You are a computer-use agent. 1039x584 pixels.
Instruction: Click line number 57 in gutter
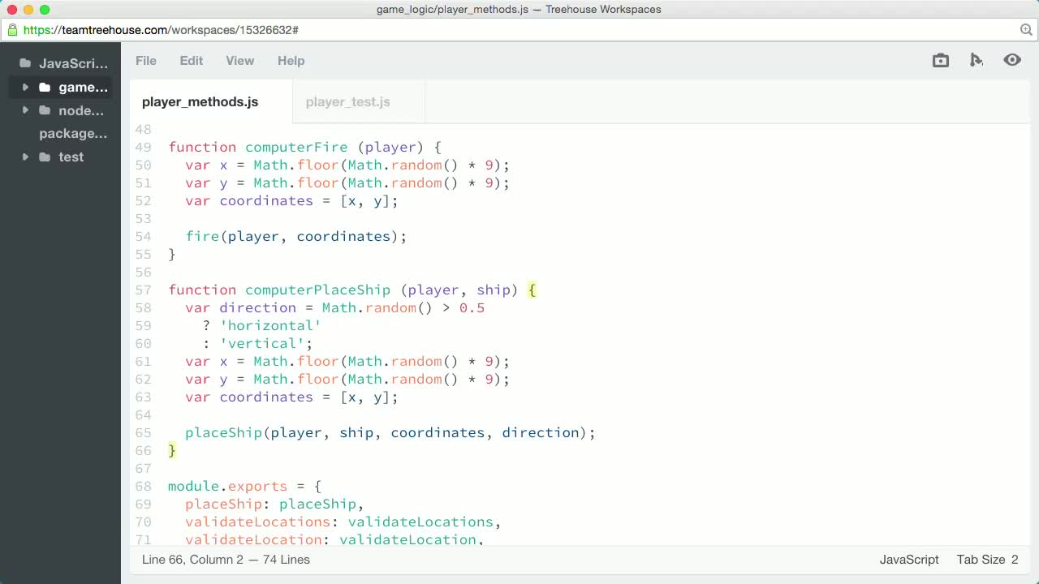coord(143,290)
